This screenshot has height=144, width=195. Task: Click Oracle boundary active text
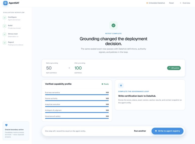click(14, 129)
